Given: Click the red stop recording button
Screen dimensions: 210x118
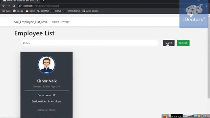Looking at the screenshot, I should (x=165, y=117).
